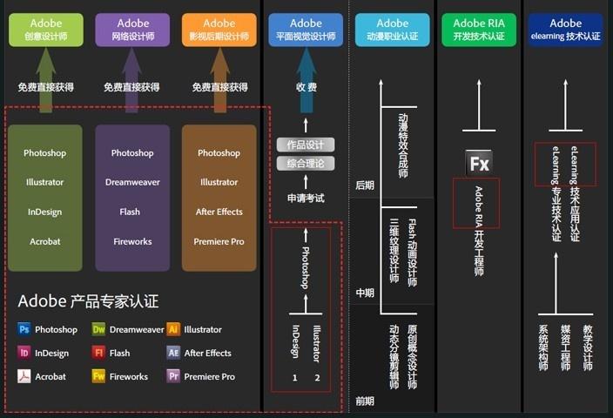The width and height of the screenshot is (613, 418).
Task: Click the Fireworks label in the legend
Action: [x=129, y=376]
